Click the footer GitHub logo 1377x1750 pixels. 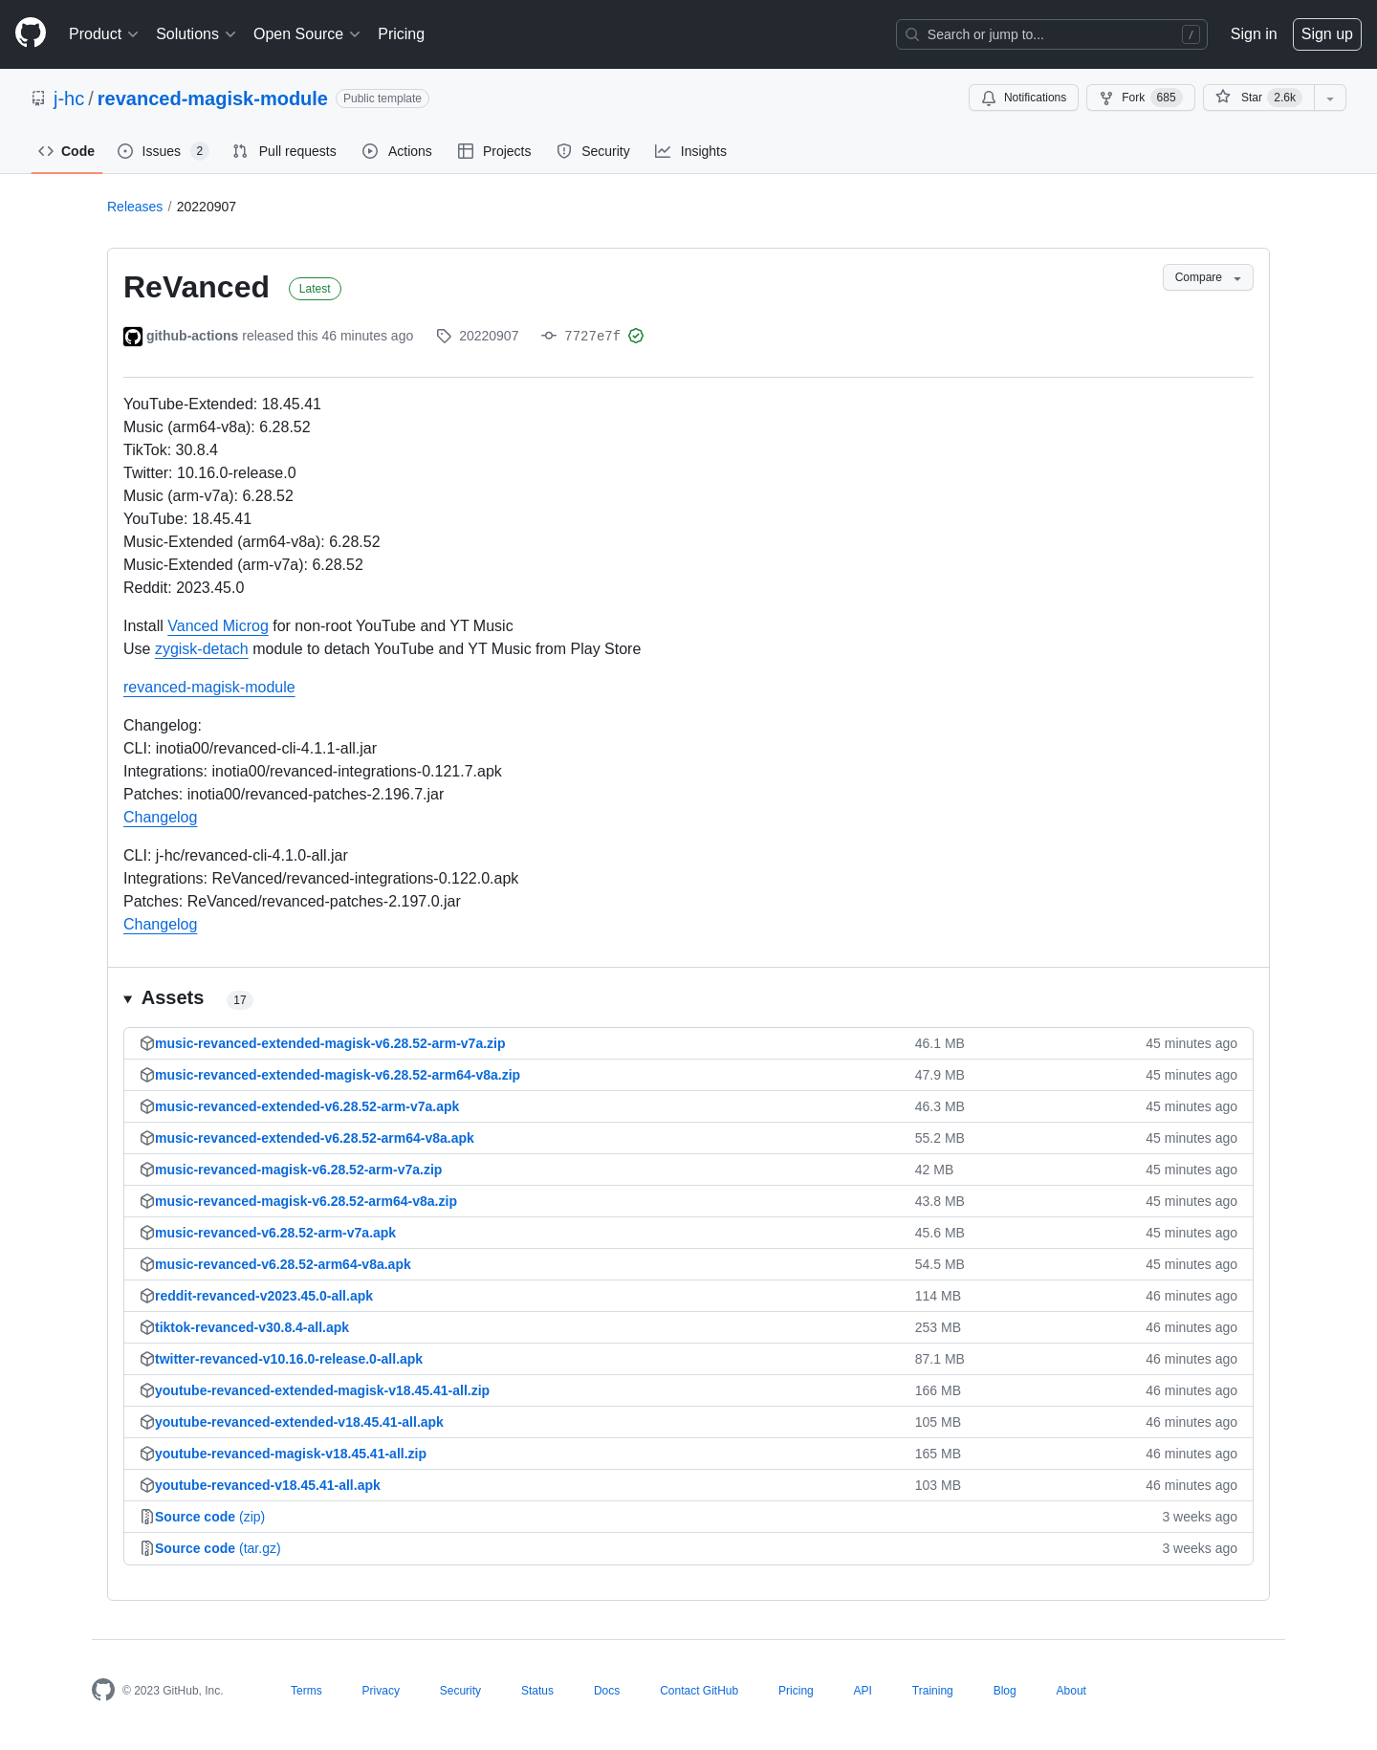click(x=103, y=1690)
